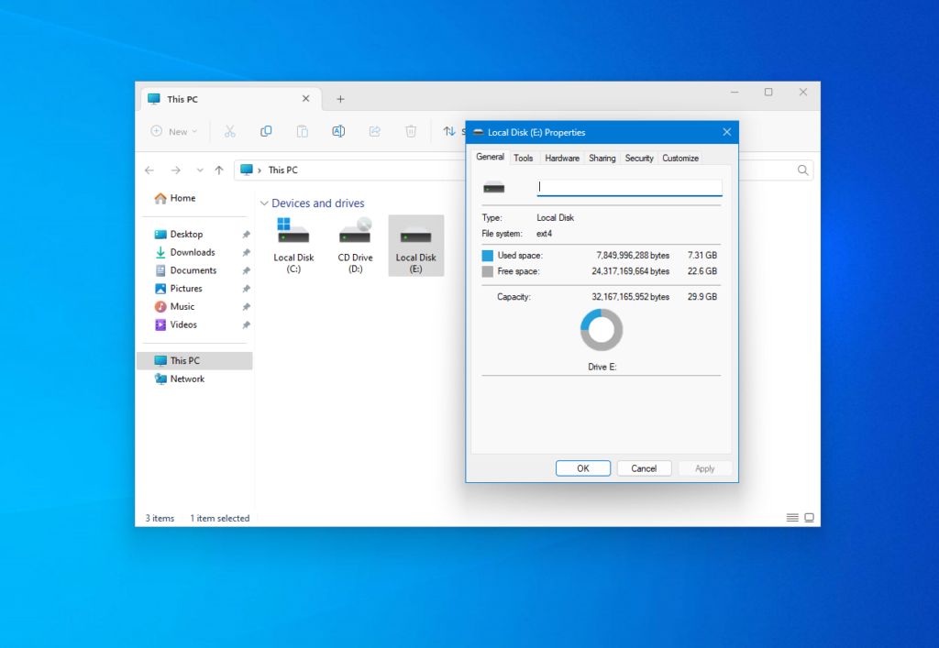The height and width of the screenshot is (648, 939).
Task: Open the Customize tab
Action: (x=680, y=158)
